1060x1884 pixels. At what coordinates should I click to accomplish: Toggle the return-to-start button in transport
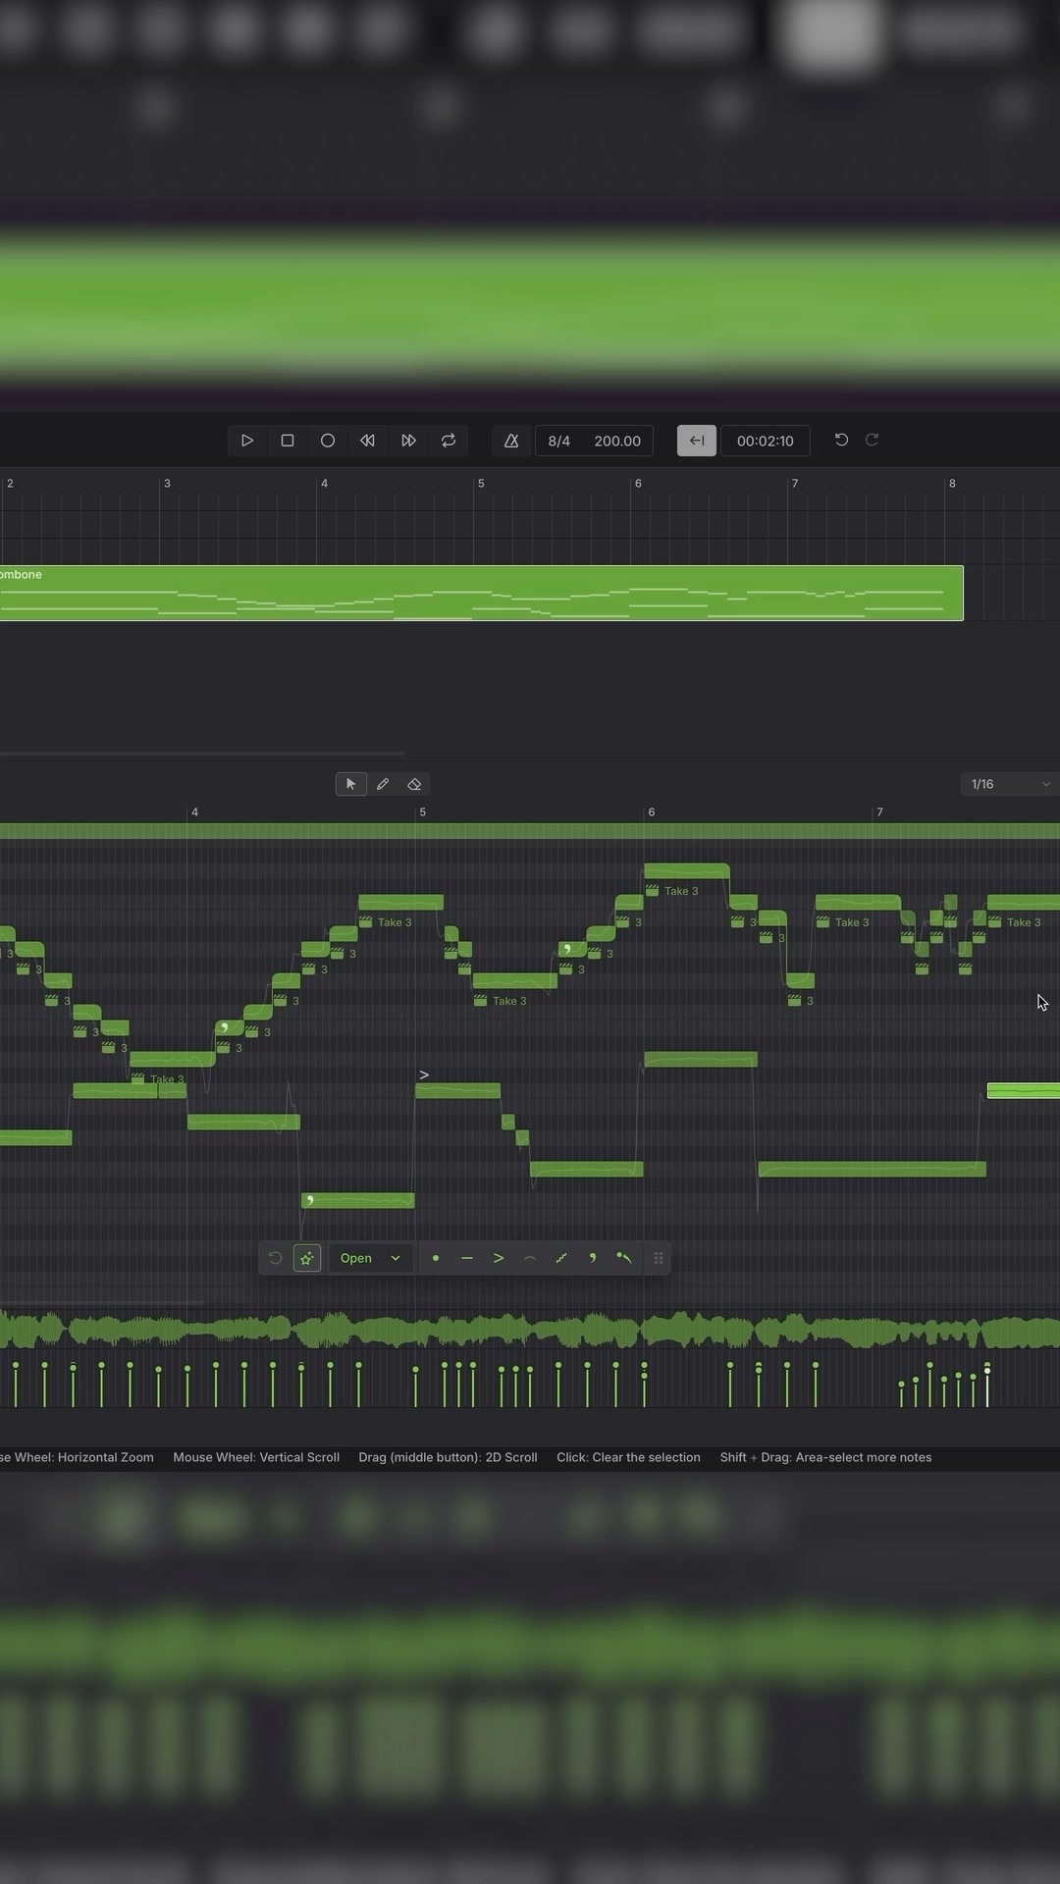pos(697,441)
